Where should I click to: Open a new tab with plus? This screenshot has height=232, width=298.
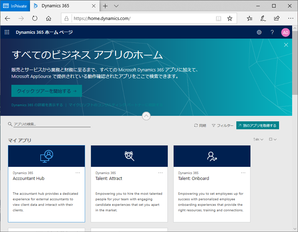click(x=105, y=6)
